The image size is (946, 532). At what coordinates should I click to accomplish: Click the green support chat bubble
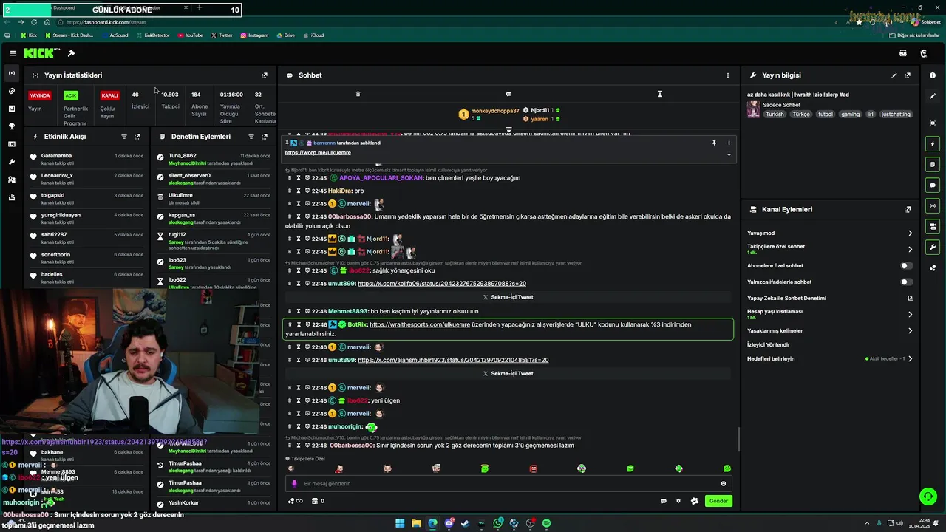[928, 496]
